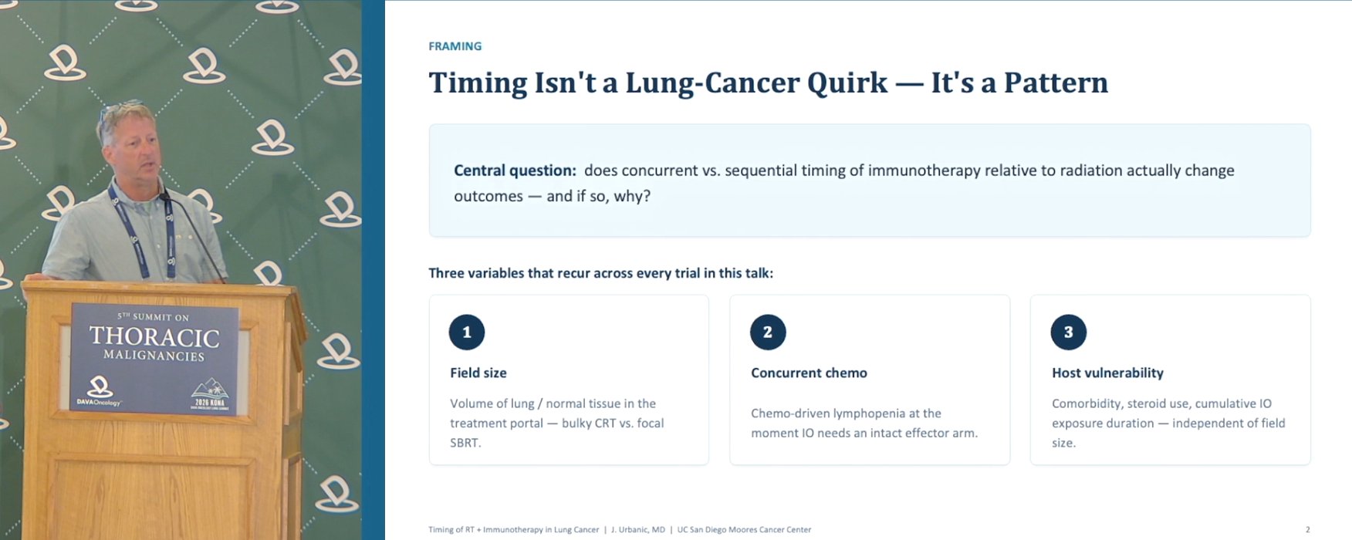Click the FRAMING section label
Screen dimensions: 1352x540
(x=455, y=46)
